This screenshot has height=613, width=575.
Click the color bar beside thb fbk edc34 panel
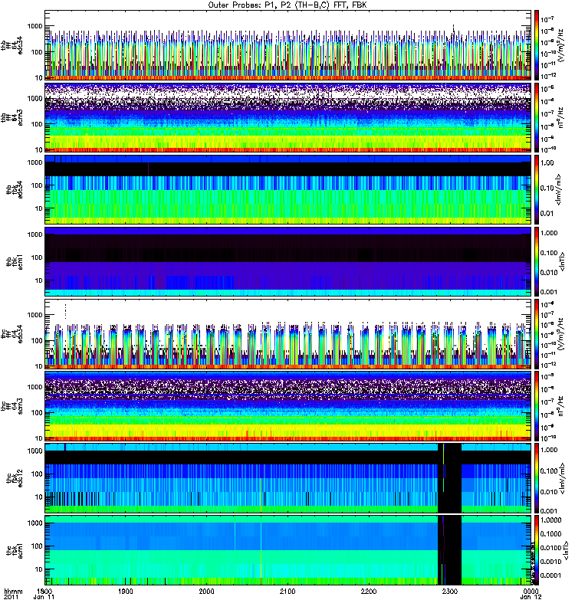537,189
